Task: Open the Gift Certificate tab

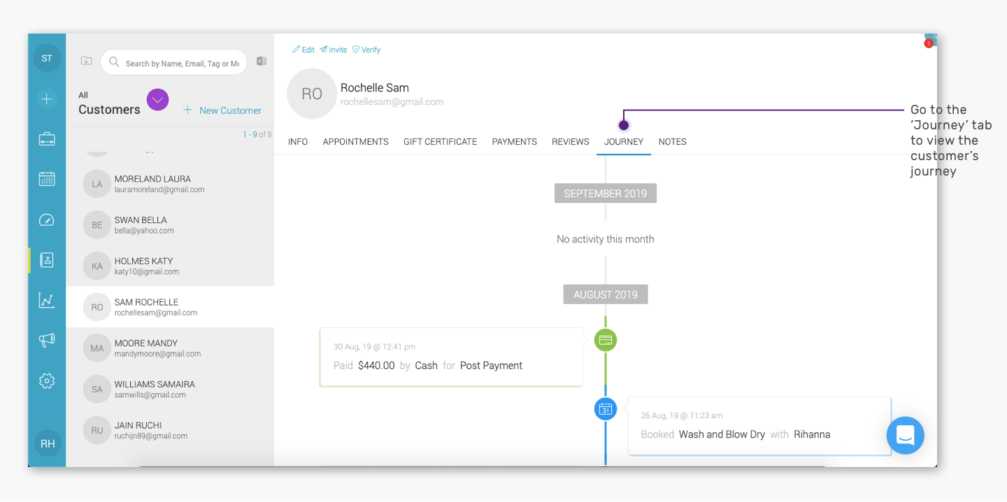Action: click(441, 141)
